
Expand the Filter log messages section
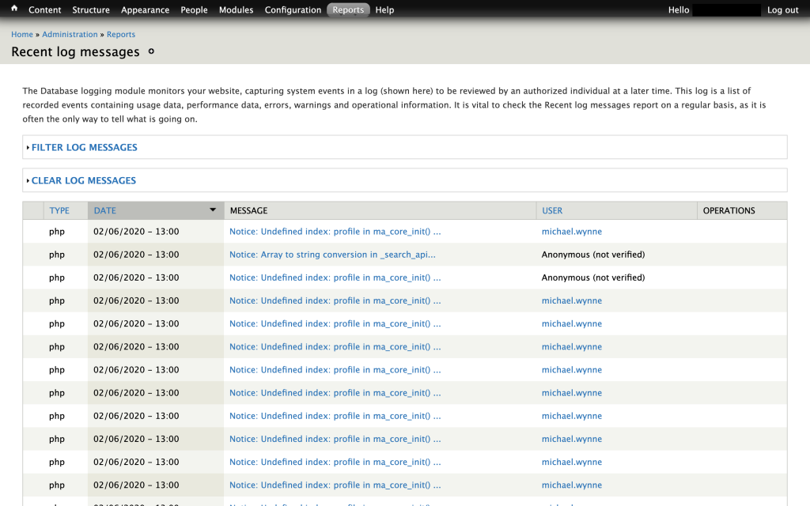(84, 147)
